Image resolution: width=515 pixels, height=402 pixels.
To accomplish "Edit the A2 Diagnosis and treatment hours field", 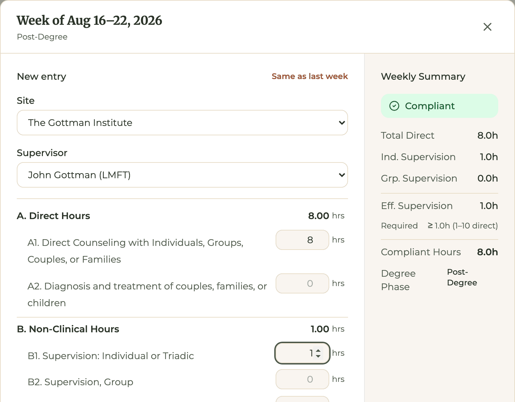I will pyautogui.click(x=302, y=283).
